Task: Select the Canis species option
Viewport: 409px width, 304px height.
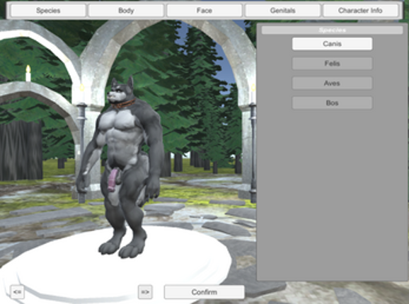Action: tap(332, 44)
